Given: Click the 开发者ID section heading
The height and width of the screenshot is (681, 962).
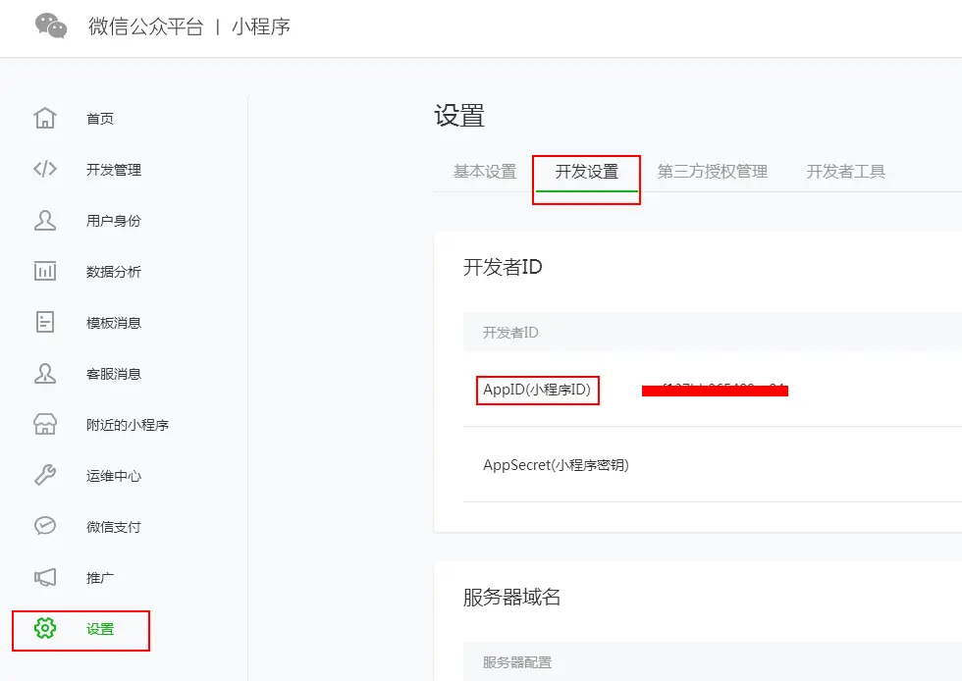Looking at the screenshot, I should click(x=503, y=267).
